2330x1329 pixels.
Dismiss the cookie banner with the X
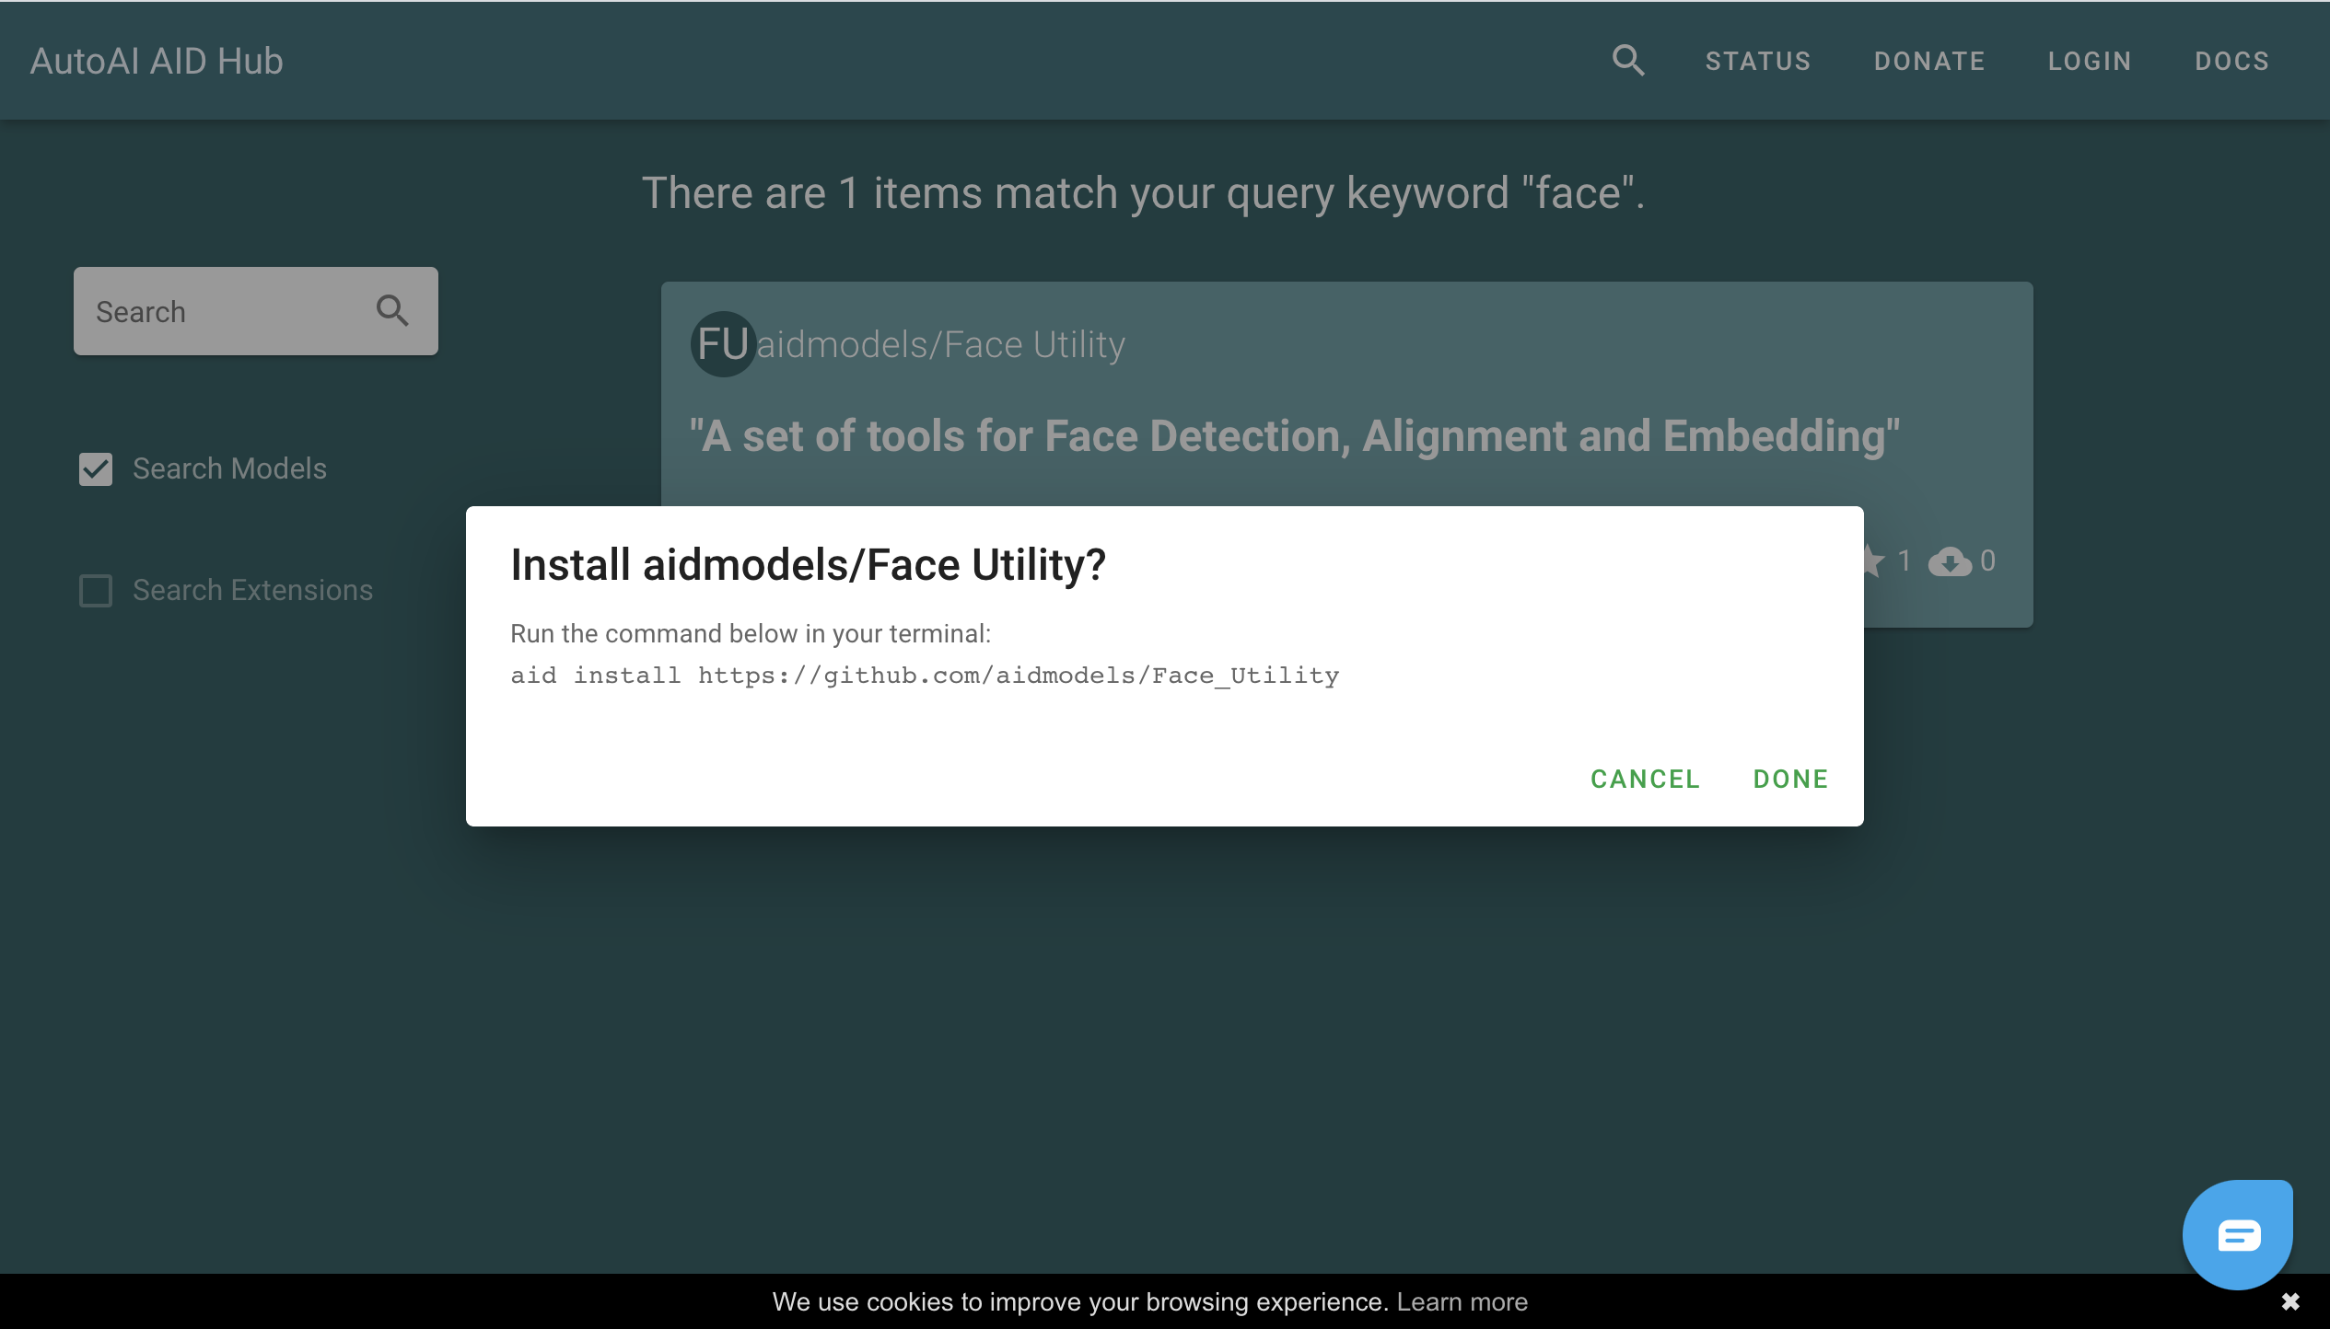tap(2290, 1301)
